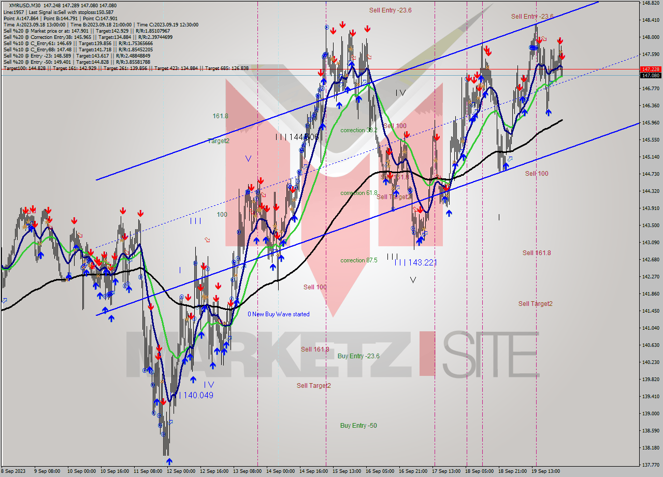The width and height of the screenshot is (663, 477).
Task: Select the '11 Sep 08:00' time label
Action: pos(148,471)
